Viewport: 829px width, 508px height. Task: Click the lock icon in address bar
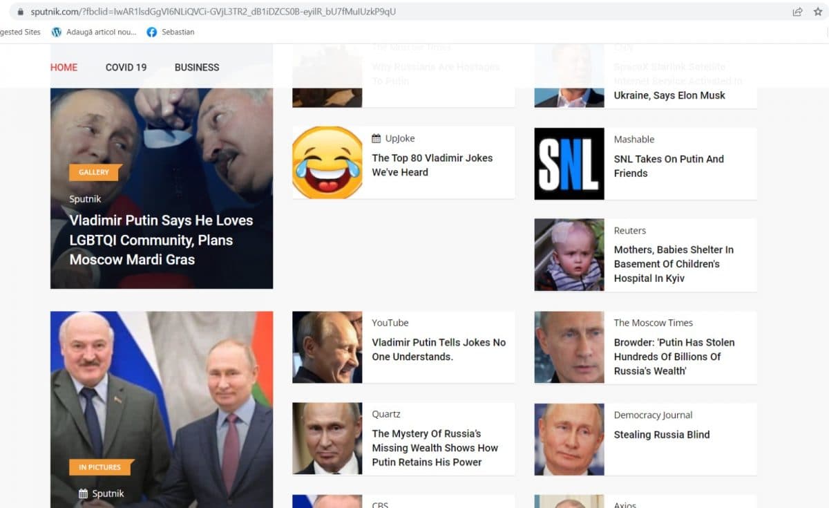click(x=21, y=12)
